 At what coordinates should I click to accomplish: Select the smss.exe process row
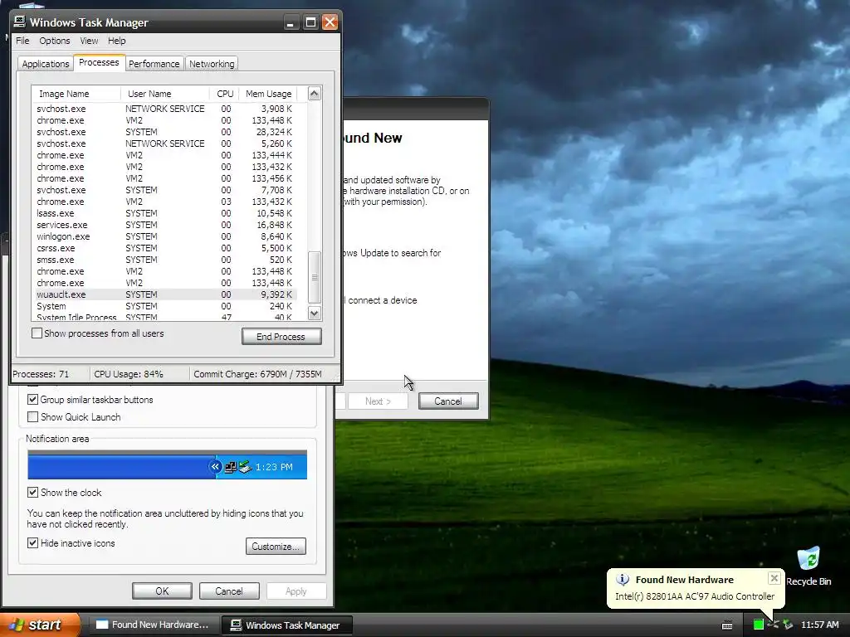click(166, 260)
